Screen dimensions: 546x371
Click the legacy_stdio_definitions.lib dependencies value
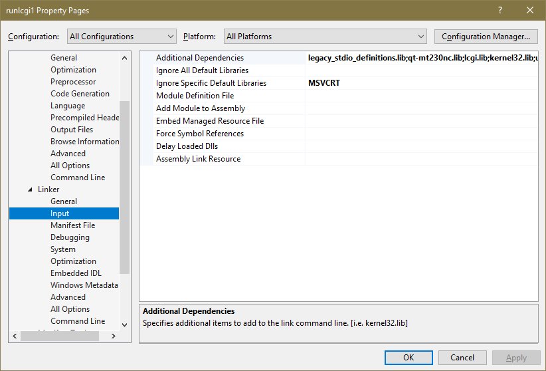point(422,58)
